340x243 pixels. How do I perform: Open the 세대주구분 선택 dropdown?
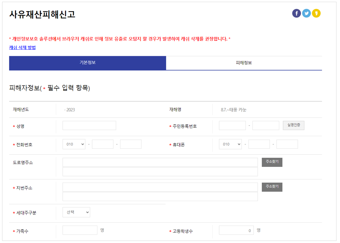pos(76,212)
